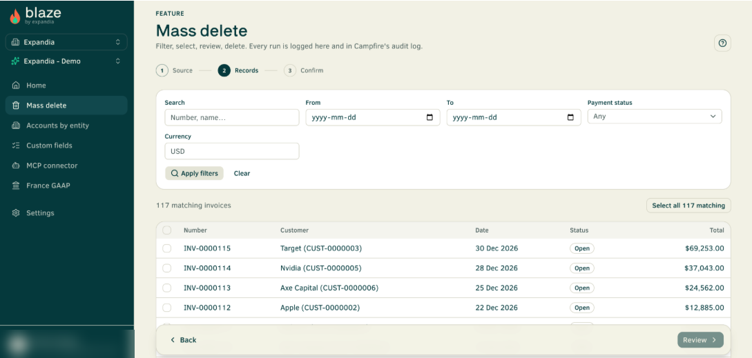752x358 pixels.
Task: Check the INV-0000112 row checkbox
Action: click(167, 308)
